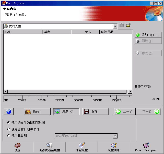Image resolution: width=164 pixels, height=154 pixels.
Task: Click the 添加 add button
Action: pos(148,35)
